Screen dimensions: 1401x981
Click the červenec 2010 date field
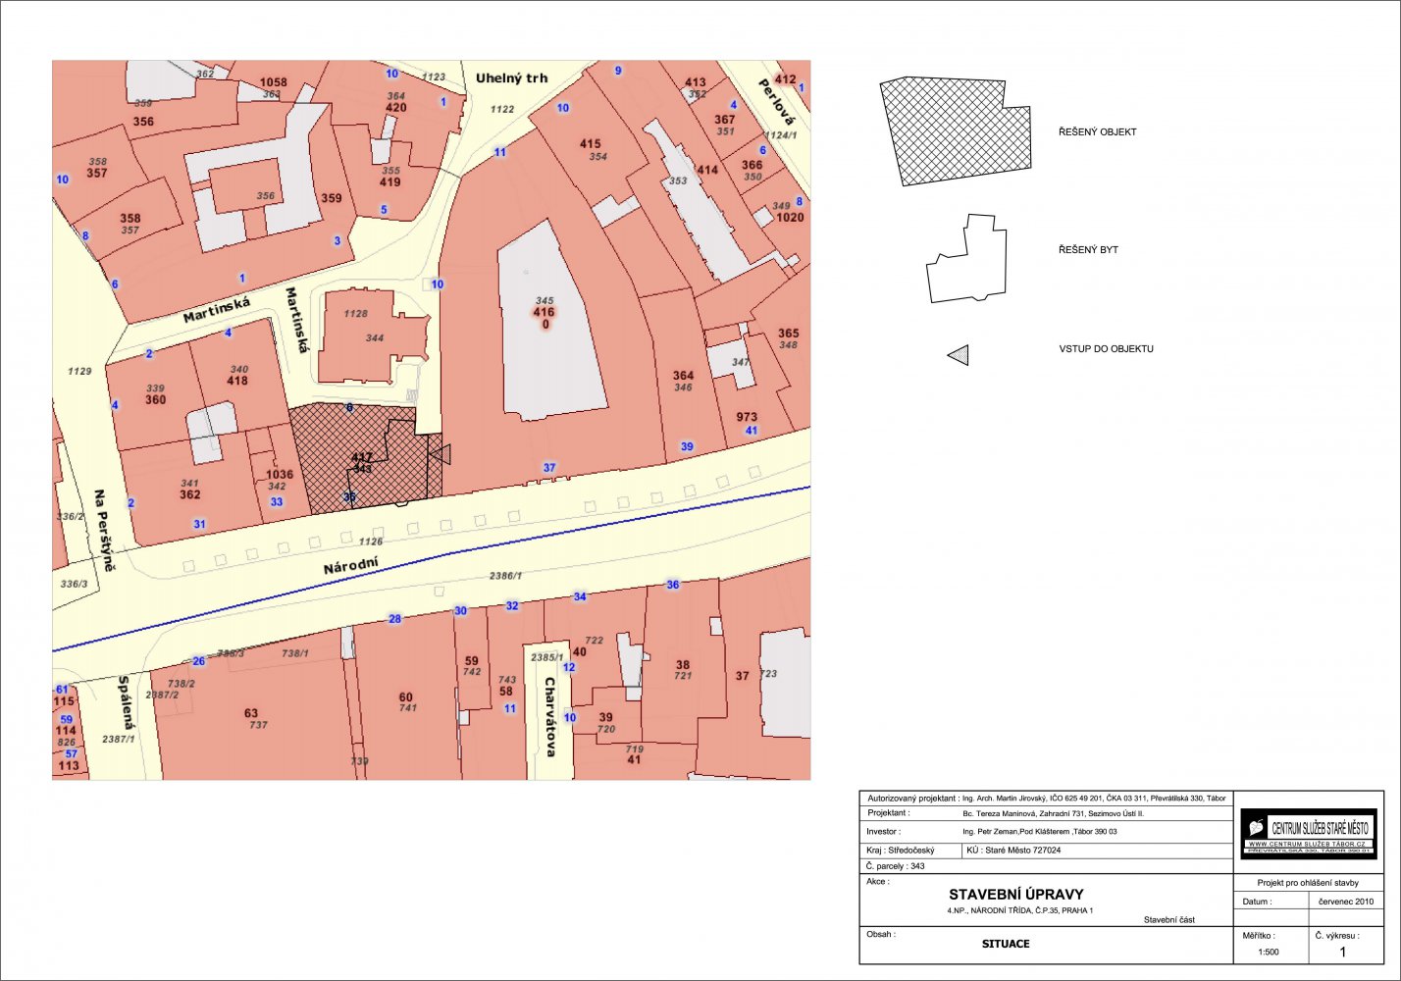[1345, 902]
